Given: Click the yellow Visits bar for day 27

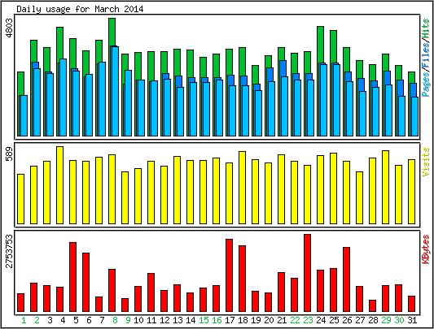Looking at the screenshot, I should click(x=359, y=197).
